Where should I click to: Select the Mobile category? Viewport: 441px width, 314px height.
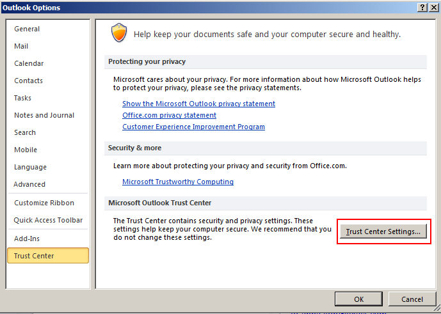(x=26, y=150)
